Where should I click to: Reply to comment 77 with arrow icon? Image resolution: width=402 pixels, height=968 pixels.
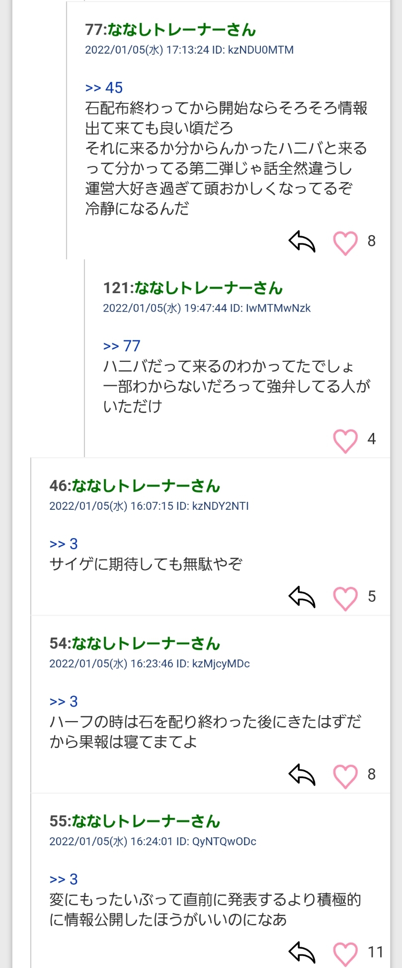tap(302, 242)
